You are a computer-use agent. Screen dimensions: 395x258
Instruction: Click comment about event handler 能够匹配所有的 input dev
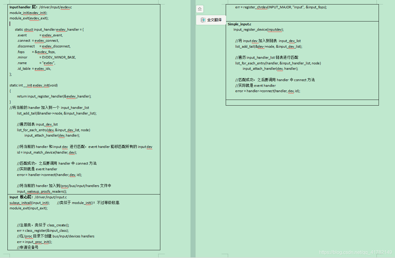[x=85, y=147]
